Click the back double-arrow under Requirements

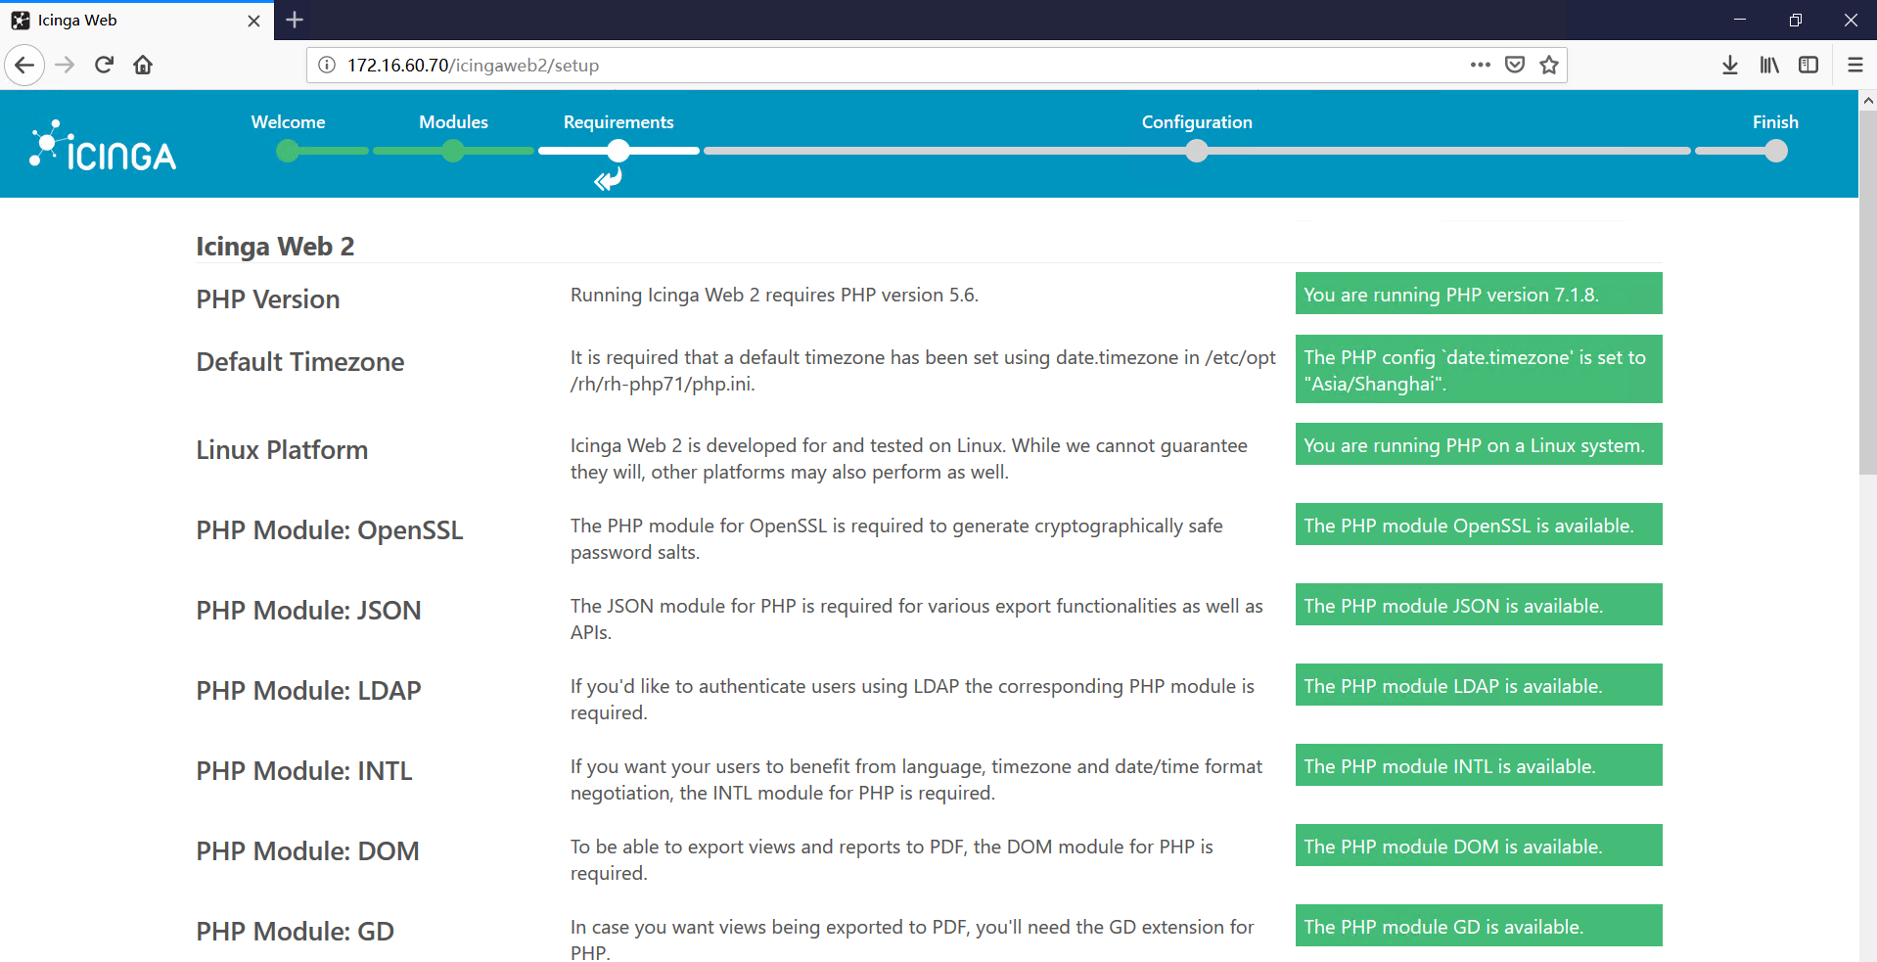608,179
